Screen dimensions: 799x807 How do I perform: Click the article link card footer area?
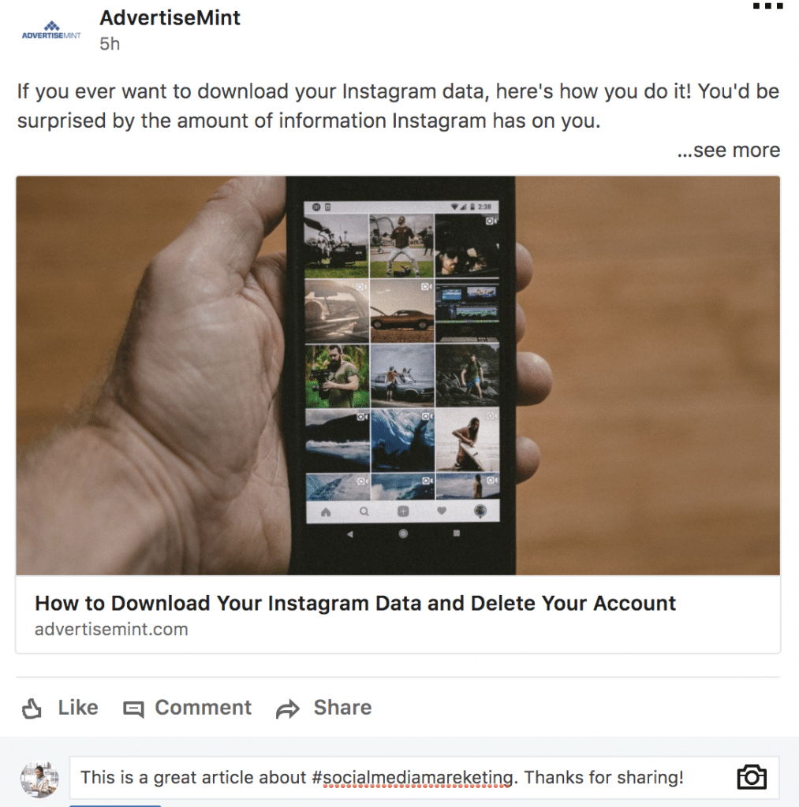[398, 615]
